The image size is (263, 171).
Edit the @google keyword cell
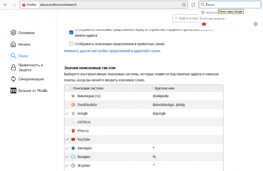(159, 113)
